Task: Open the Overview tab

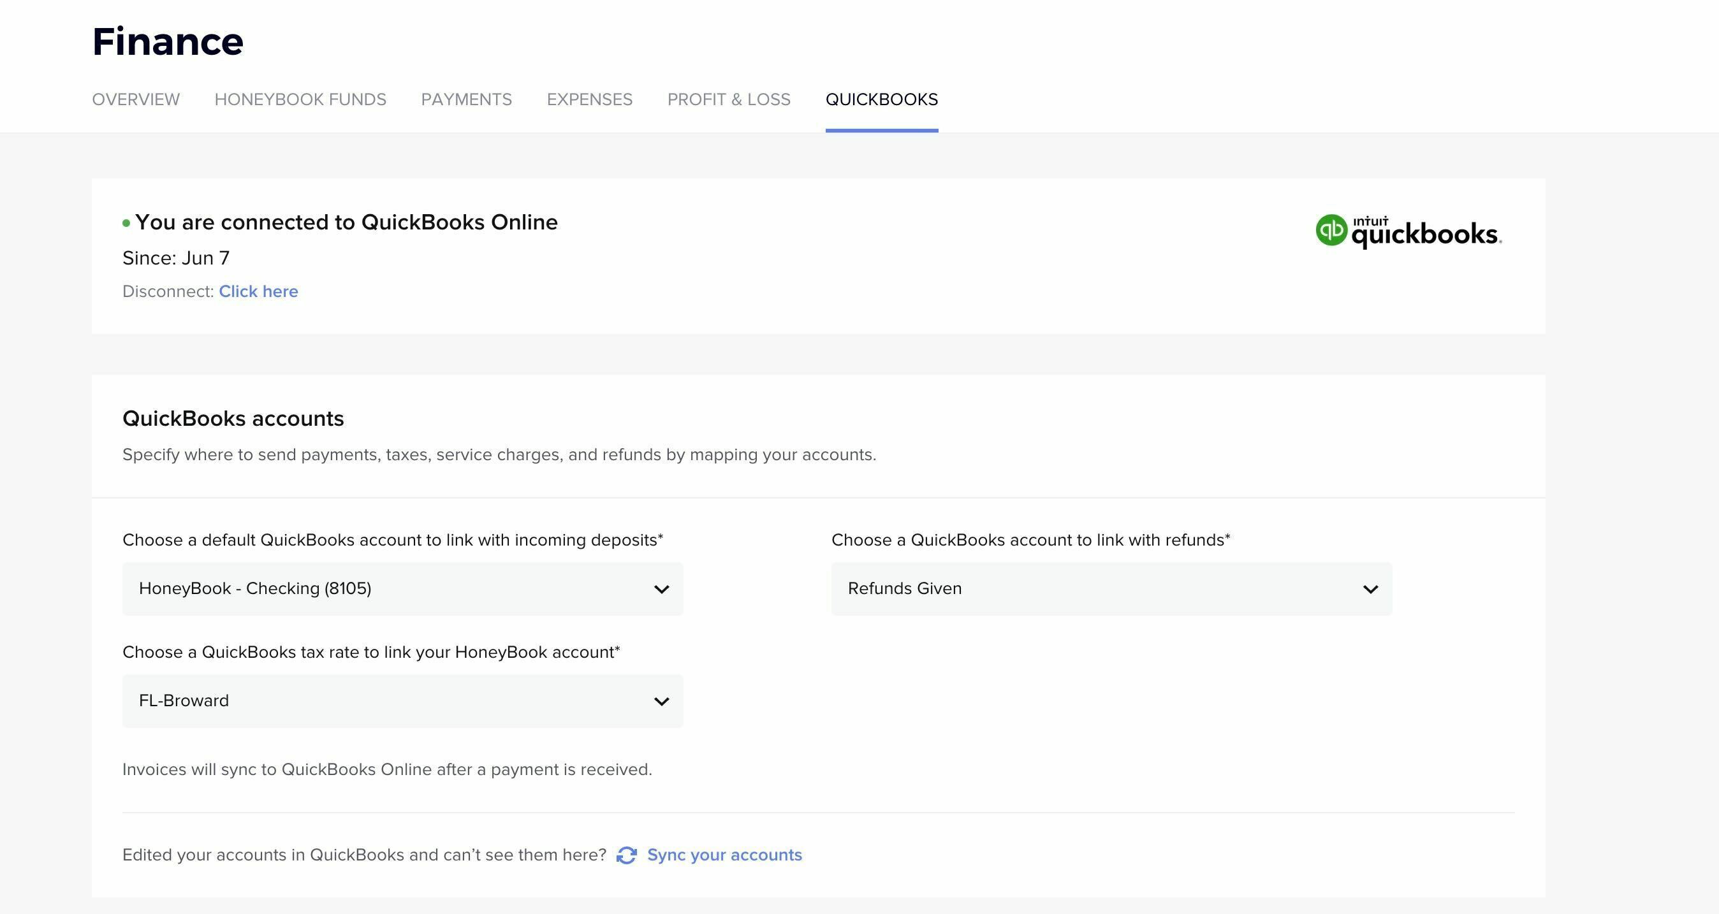Action: [135, 99]
